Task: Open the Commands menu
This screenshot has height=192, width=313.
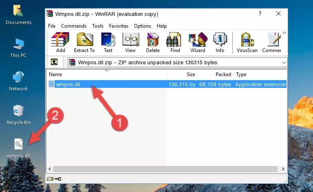Action: (74, 26)
